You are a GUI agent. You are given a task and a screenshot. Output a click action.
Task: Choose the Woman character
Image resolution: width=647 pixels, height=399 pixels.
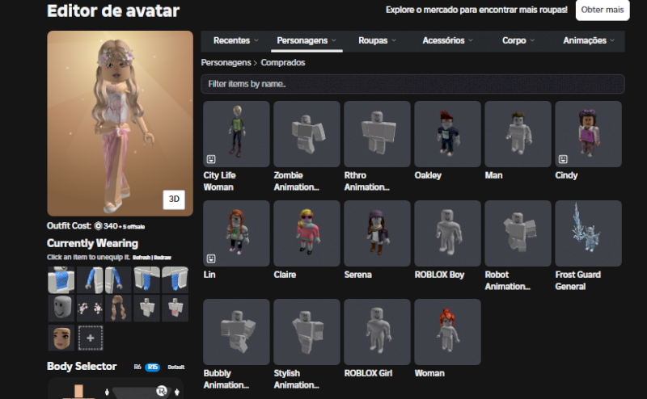[x=447, y=332]
